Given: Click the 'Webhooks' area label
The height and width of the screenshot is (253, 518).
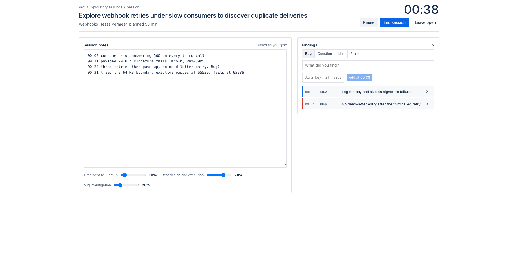Looking at the screenshot, I should [88, 24].
